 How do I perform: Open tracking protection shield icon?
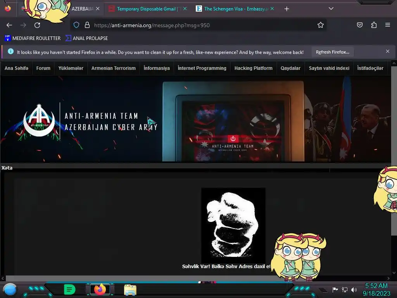pyautogui.click(x=76, y=25)
